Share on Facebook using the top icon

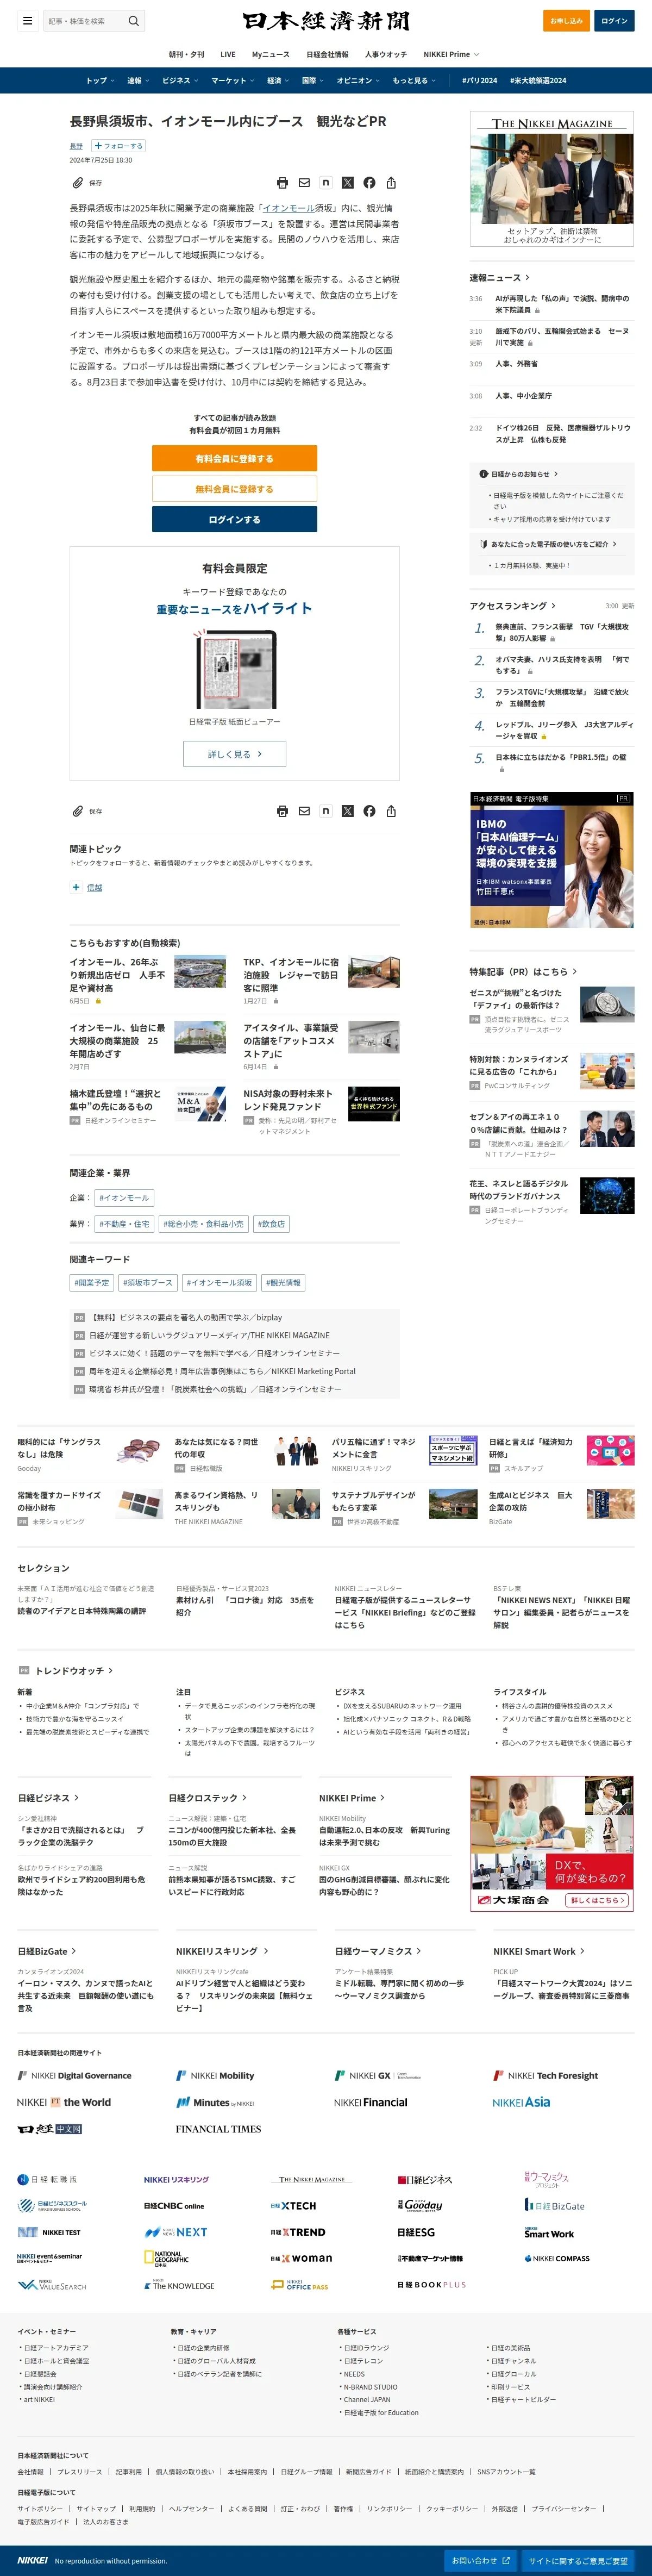(369, 183)
